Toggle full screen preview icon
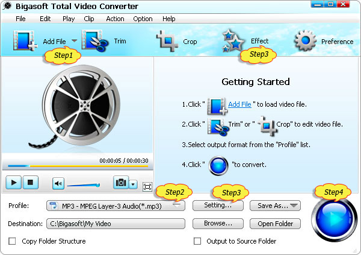This screenshot has width=361, height=255. pos(147,187)
